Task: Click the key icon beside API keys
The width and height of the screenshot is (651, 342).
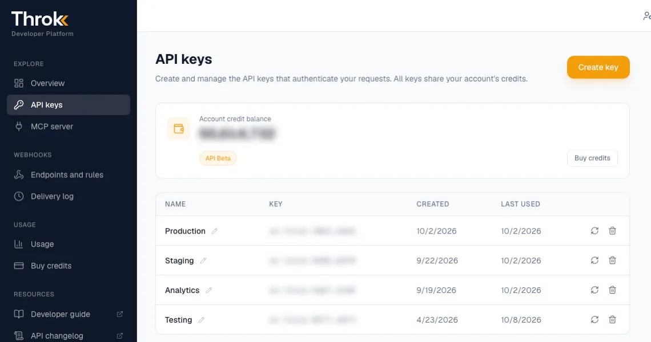Action: tap(19, 105)
